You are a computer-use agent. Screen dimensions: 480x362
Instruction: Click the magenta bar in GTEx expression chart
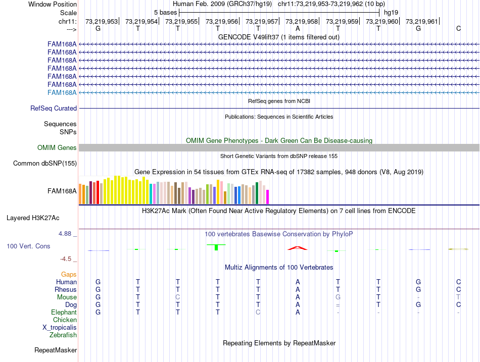(x=268, y=196)
